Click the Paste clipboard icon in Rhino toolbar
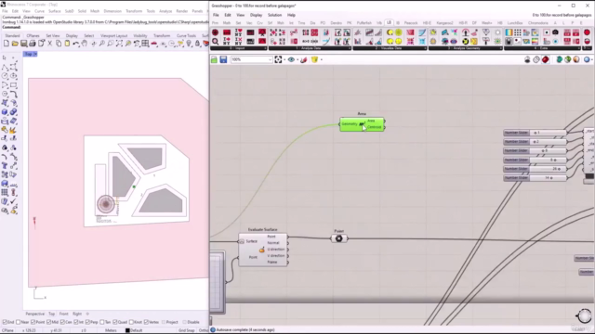This screenshot has height=334, width=595. pos(67,44)
